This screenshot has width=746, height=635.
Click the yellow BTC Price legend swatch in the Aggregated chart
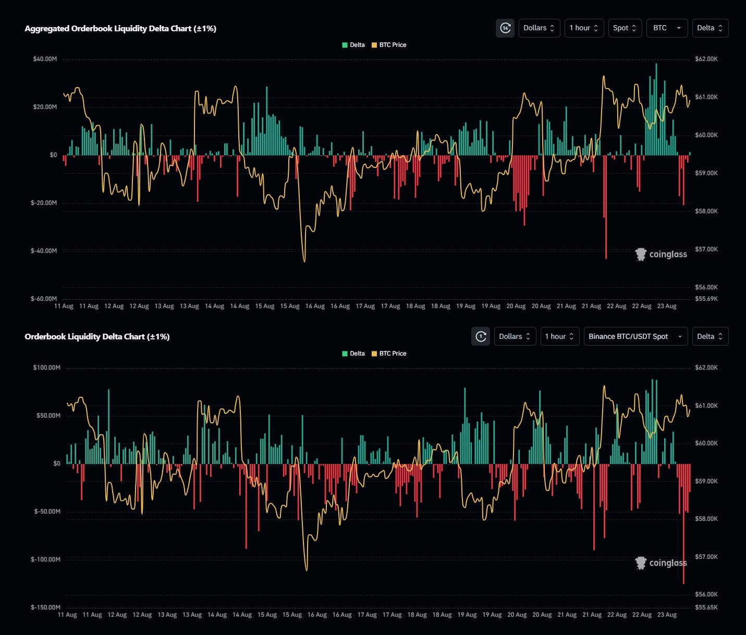[x=374, y=45]
